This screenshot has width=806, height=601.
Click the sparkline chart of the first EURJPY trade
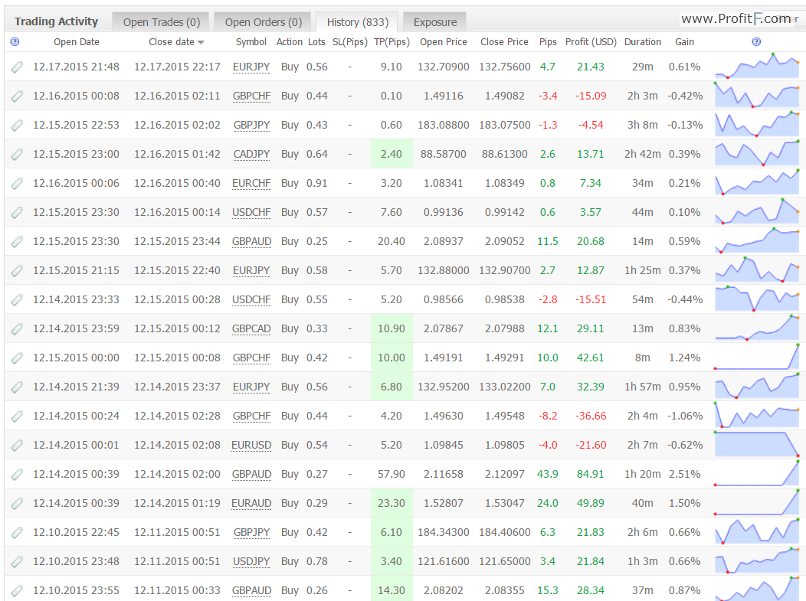tap(757, 67)
